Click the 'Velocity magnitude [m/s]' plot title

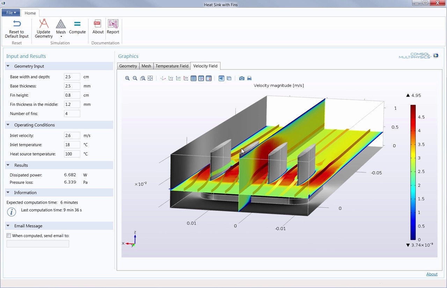[x=279, y=85]
